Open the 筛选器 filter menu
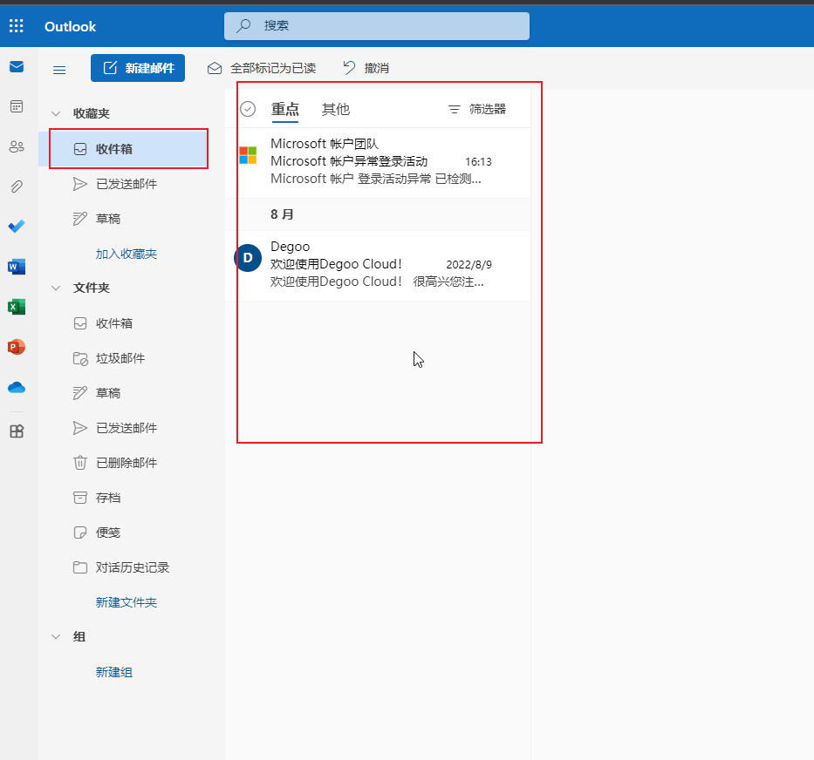This screenshot has height=760, width=814. click(x=477, y=109)
